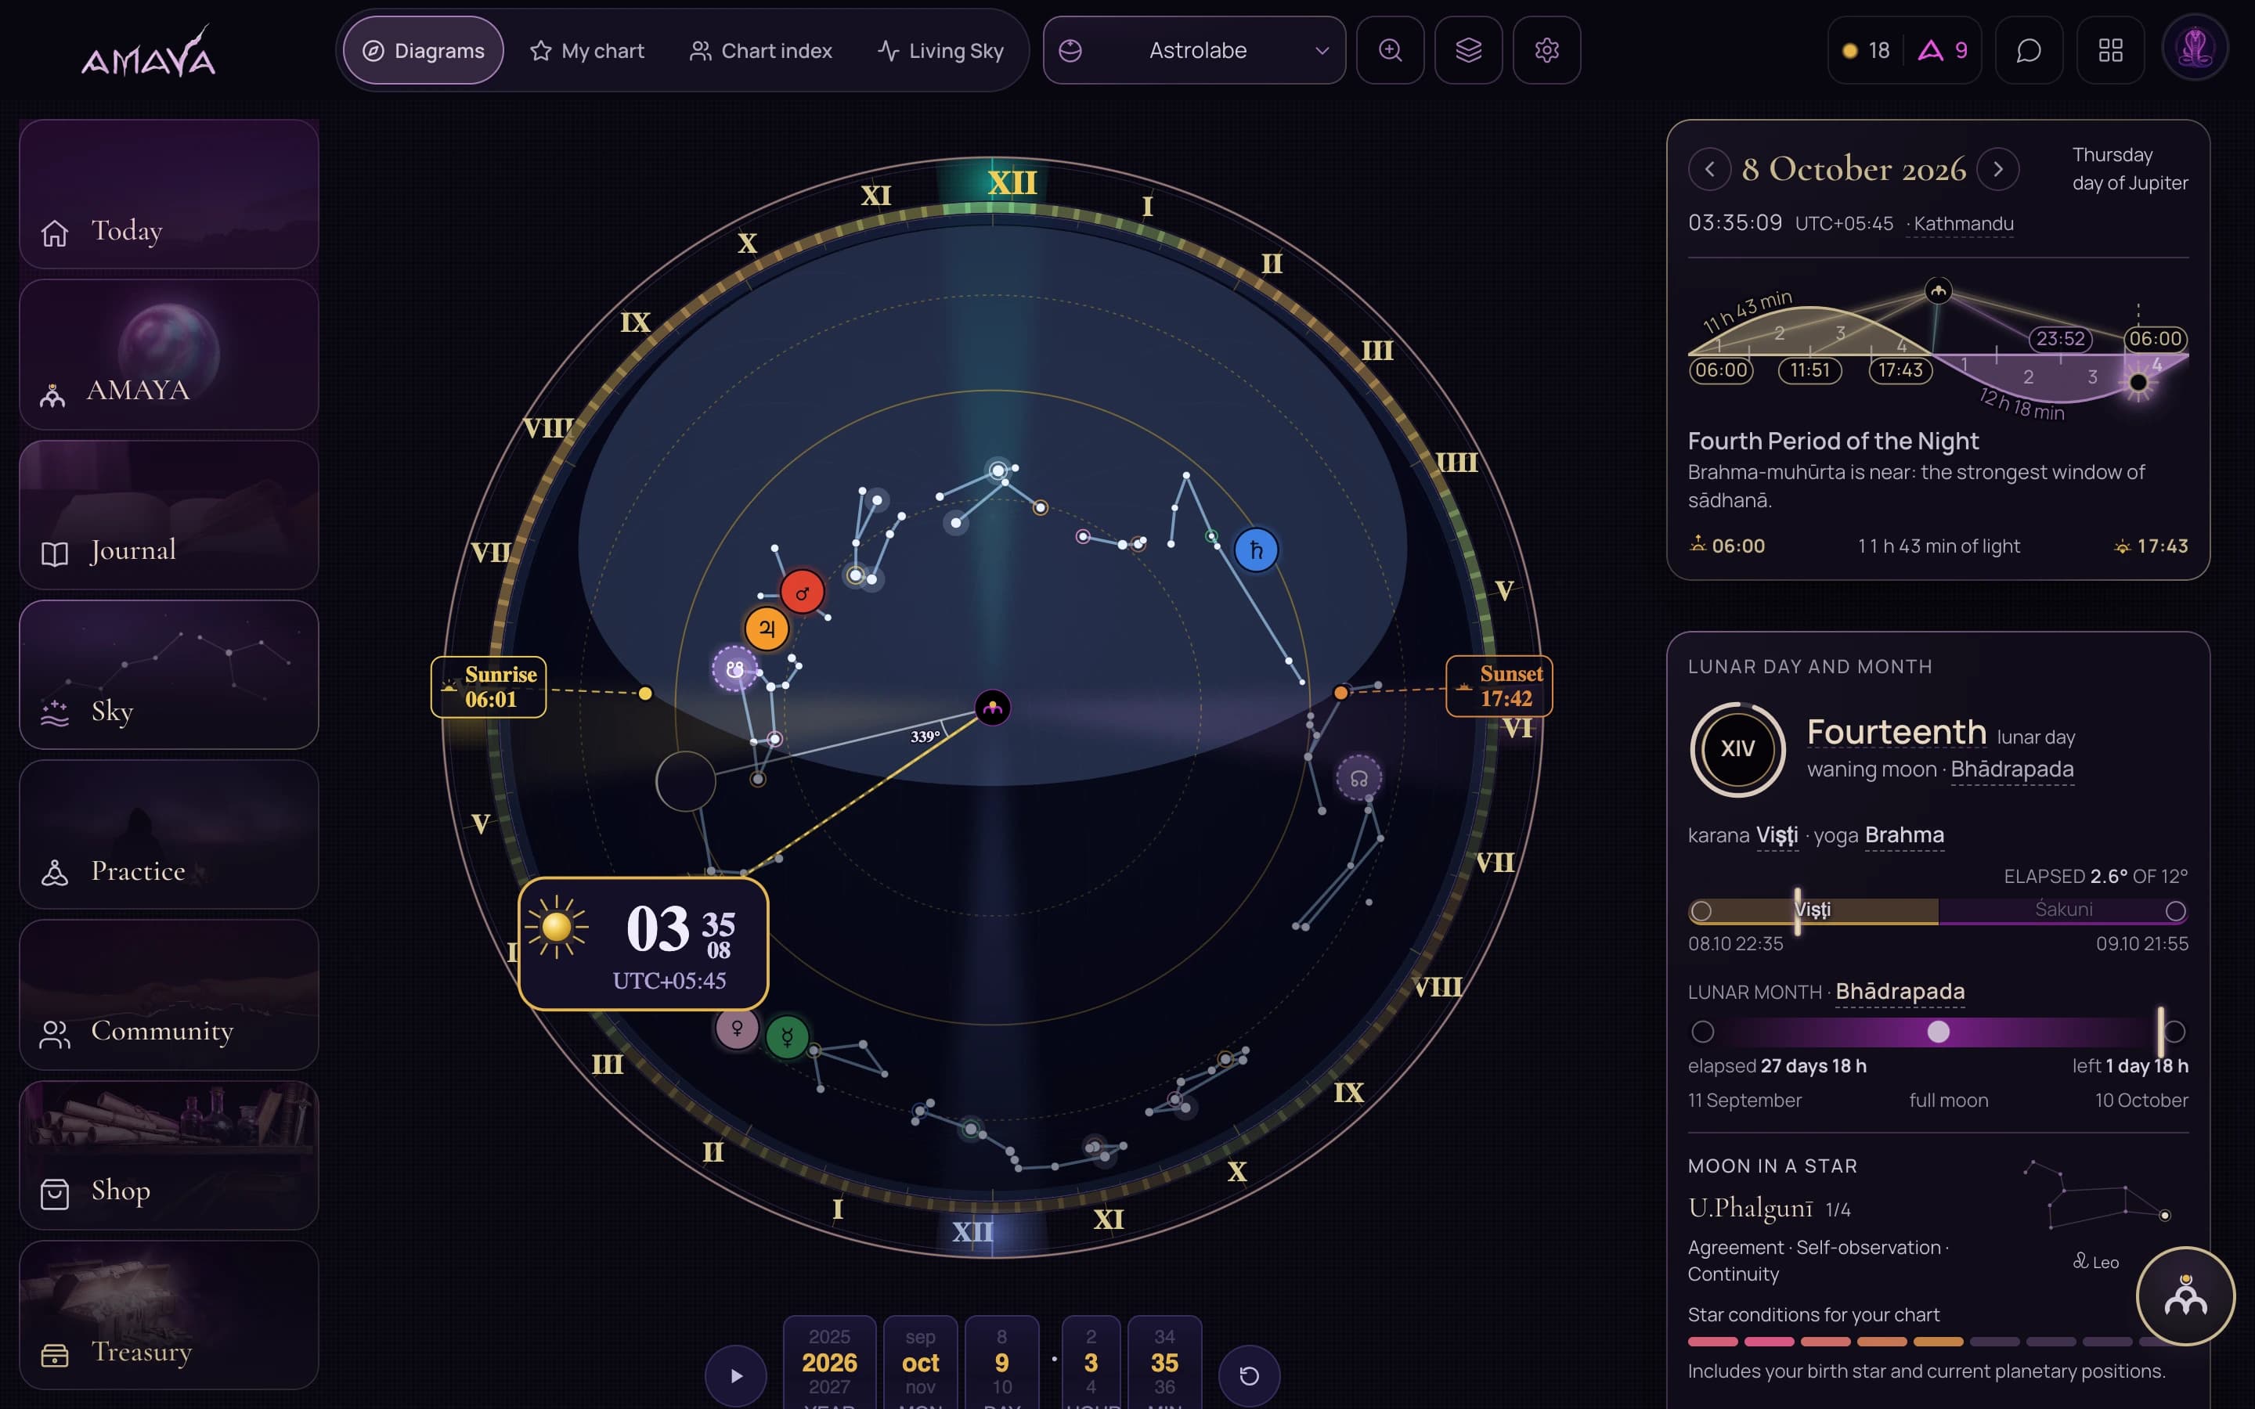2255x1409 pixels.
Task: Click the Bhādrapada lunar month link
Action: [1900, 992]
